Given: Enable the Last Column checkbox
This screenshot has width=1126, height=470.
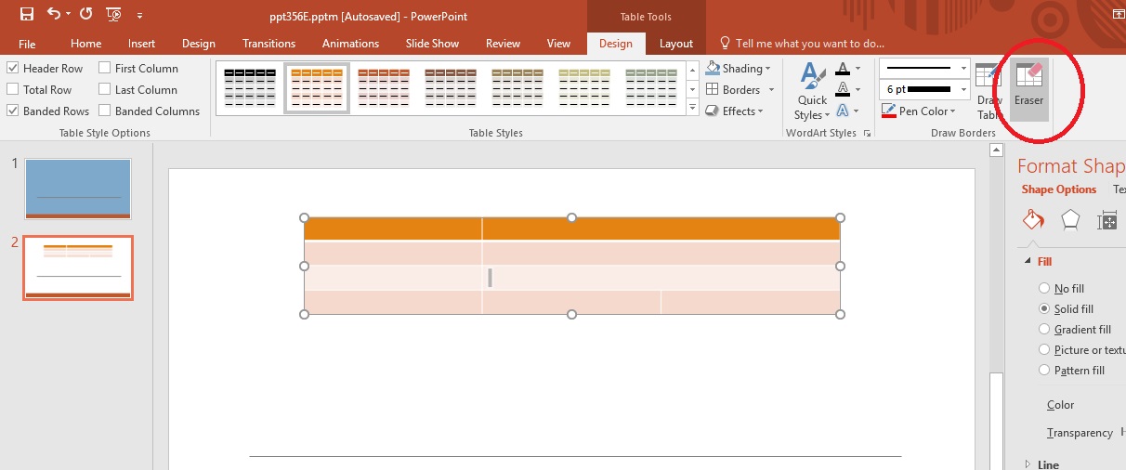Looking at the screenshot, I should point(105,90).
